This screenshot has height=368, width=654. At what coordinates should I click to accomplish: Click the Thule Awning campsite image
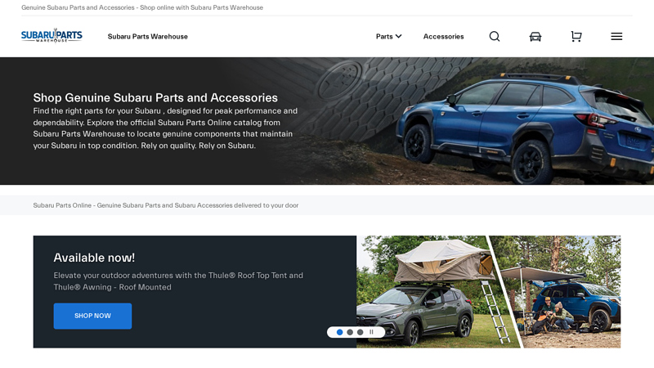(561, 292)
